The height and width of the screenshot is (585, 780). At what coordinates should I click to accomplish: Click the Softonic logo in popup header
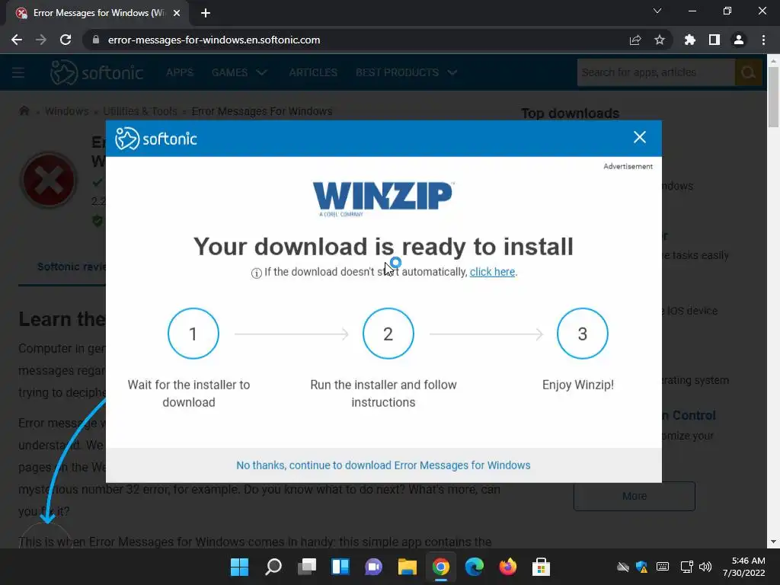click(x=156, y=139)
